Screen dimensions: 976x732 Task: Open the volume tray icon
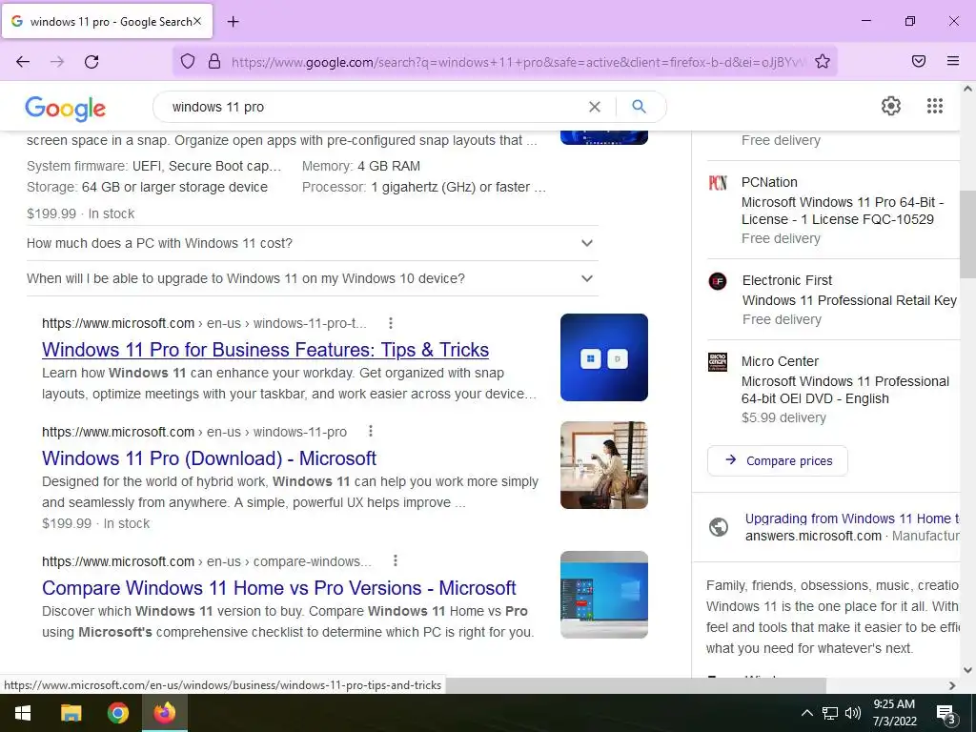tap(853, 713)
